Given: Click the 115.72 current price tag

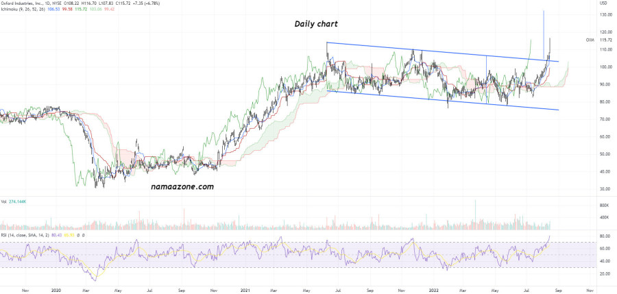Looking at the screenshot, I should [x=605, y=40].
